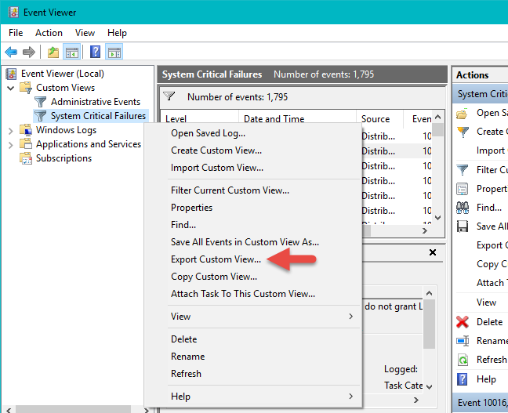
Task: Click the Find binoculars icon in Actions
Action: [463, 208]
